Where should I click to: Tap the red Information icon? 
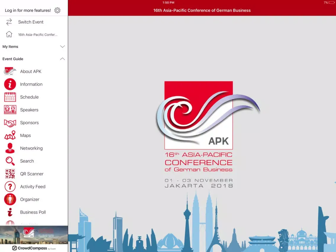pos(10,84)
